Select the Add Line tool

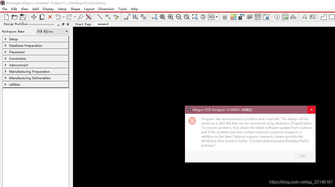point(100,17)
